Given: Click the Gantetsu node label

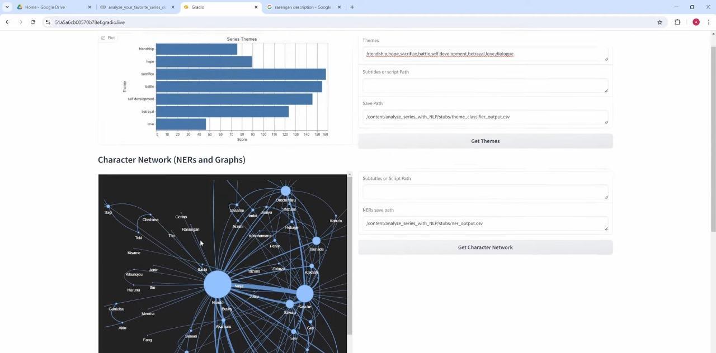Looking at the screenshot, I should pos(116,309).
